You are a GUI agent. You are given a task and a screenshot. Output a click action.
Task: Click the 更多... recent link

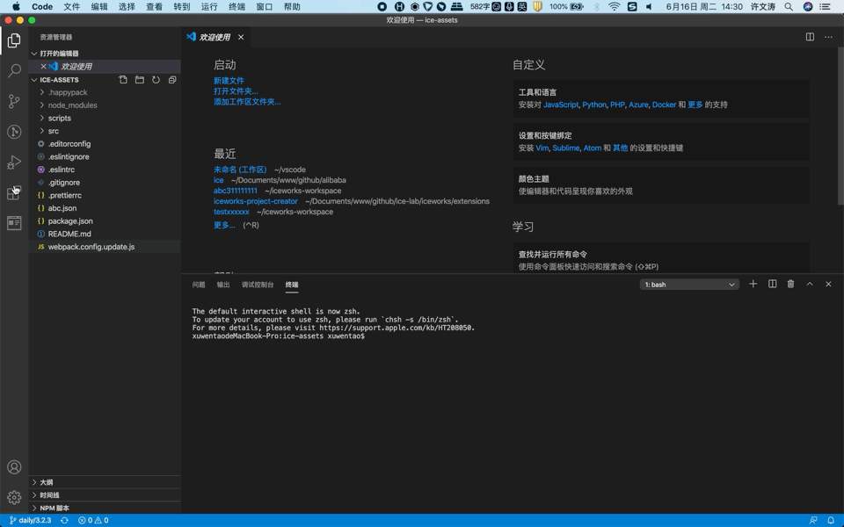pos(224,225)
